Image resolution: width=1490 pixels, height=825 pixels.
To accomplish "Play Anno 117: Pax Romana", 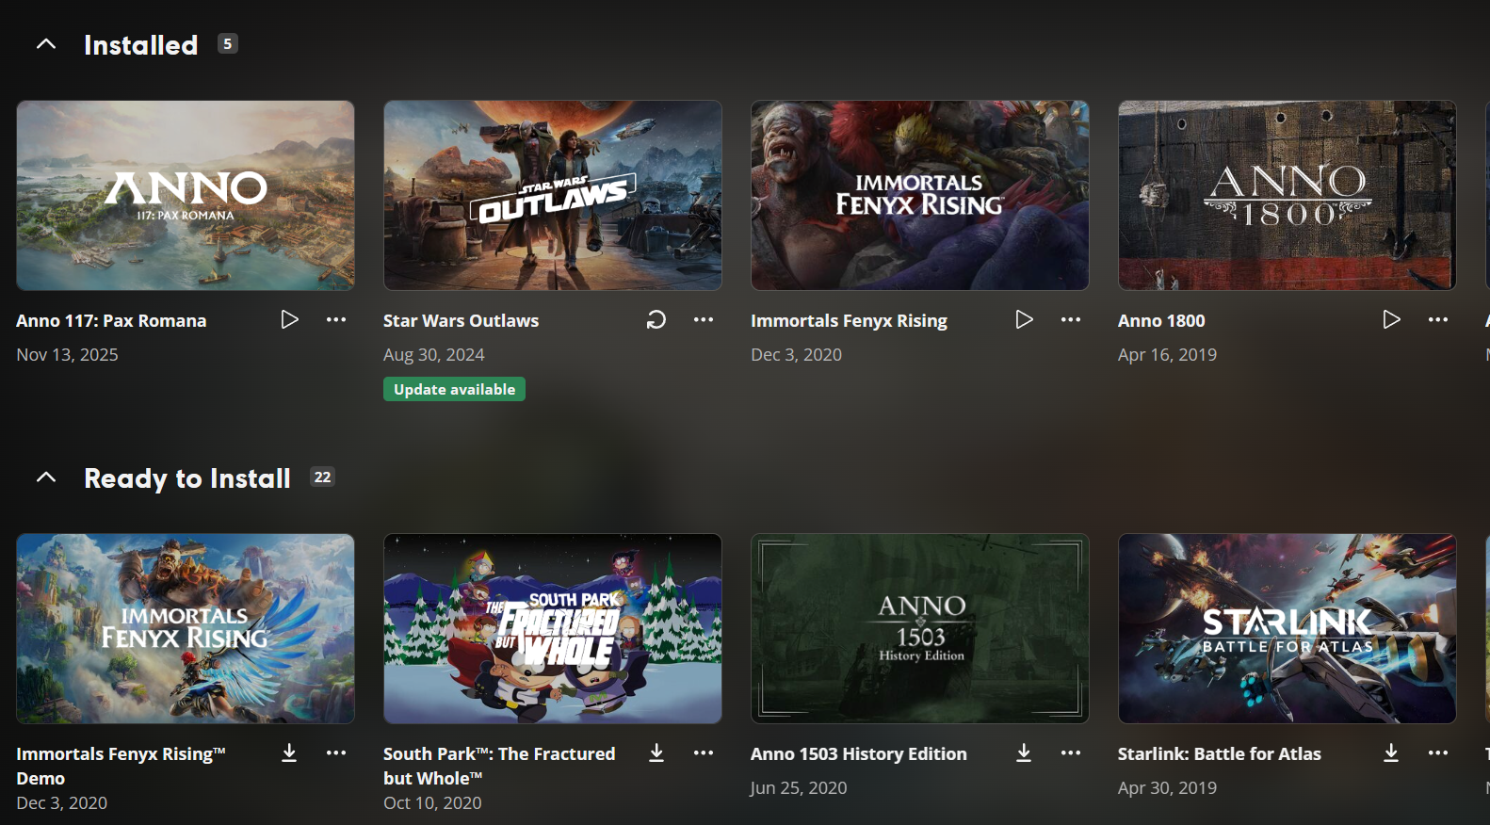I will click(289, 320).
